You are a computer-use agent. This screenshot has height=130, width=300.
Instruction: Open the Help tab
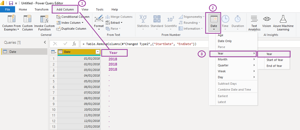click(x=115, y=9)
